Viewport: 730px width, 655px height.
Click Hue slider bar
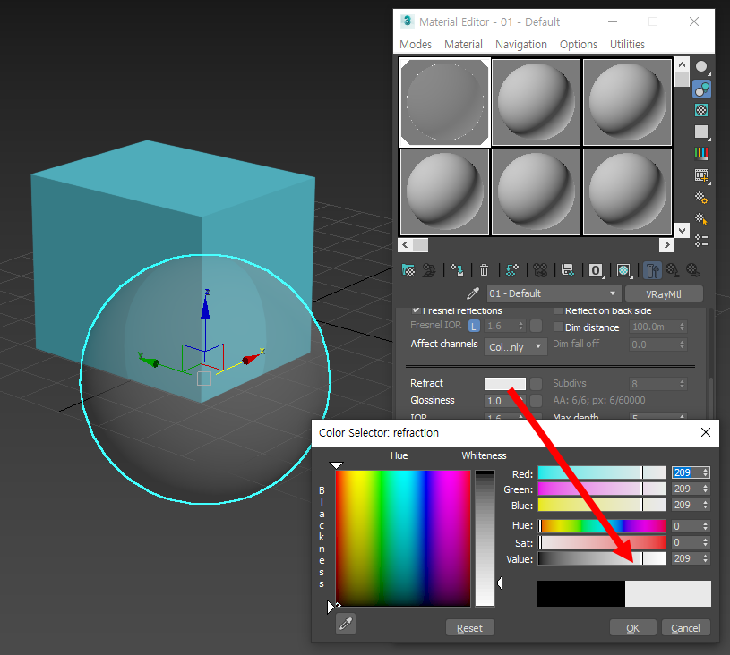click(x=602, y=526)
